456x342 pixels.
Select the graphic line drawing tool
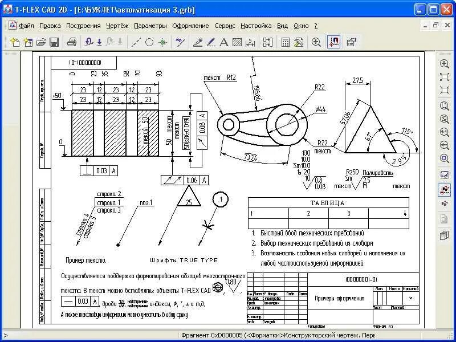click(x=198, y=42)
